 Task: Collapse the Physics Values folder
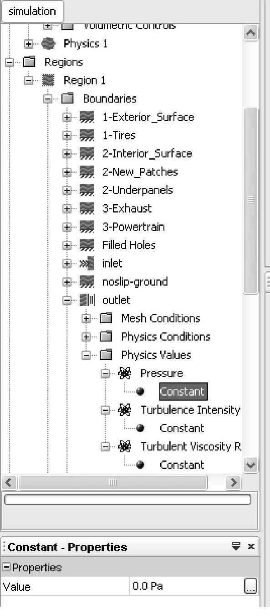pyautogui.click(x=86, y=355)
